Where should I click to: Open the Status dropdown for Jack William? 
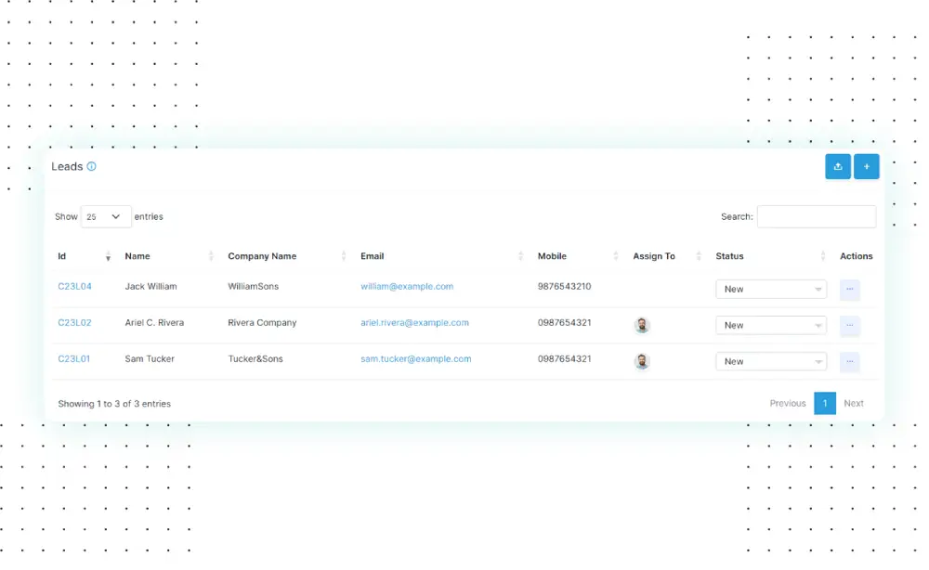(771, 289)
